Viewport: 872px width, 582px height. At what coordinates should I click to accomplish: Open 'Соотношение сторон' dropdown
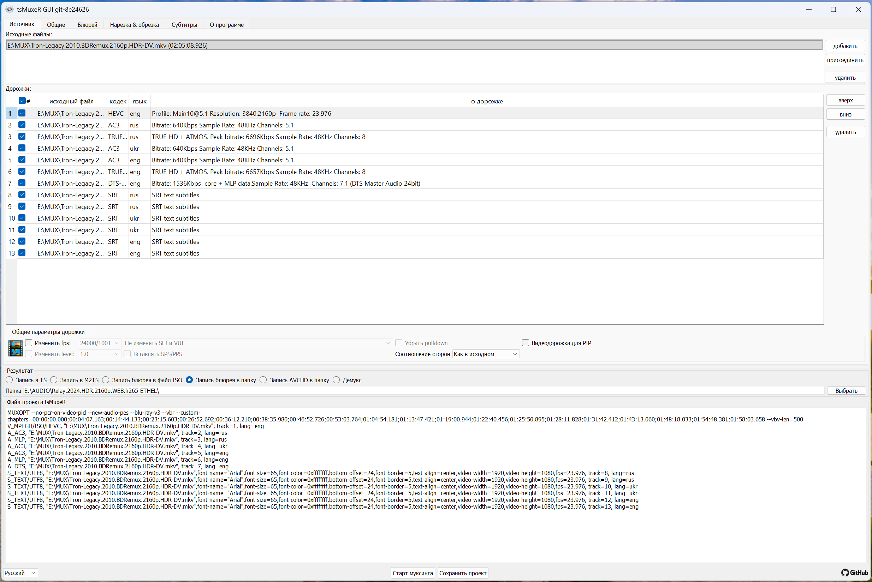coord(485,354)
